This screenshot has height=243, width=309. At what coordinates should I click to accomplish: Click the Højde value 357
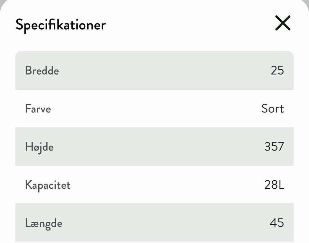274,147
